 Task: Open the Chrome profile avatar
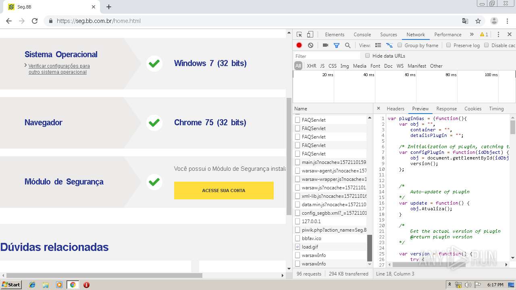tap(494, 21)
